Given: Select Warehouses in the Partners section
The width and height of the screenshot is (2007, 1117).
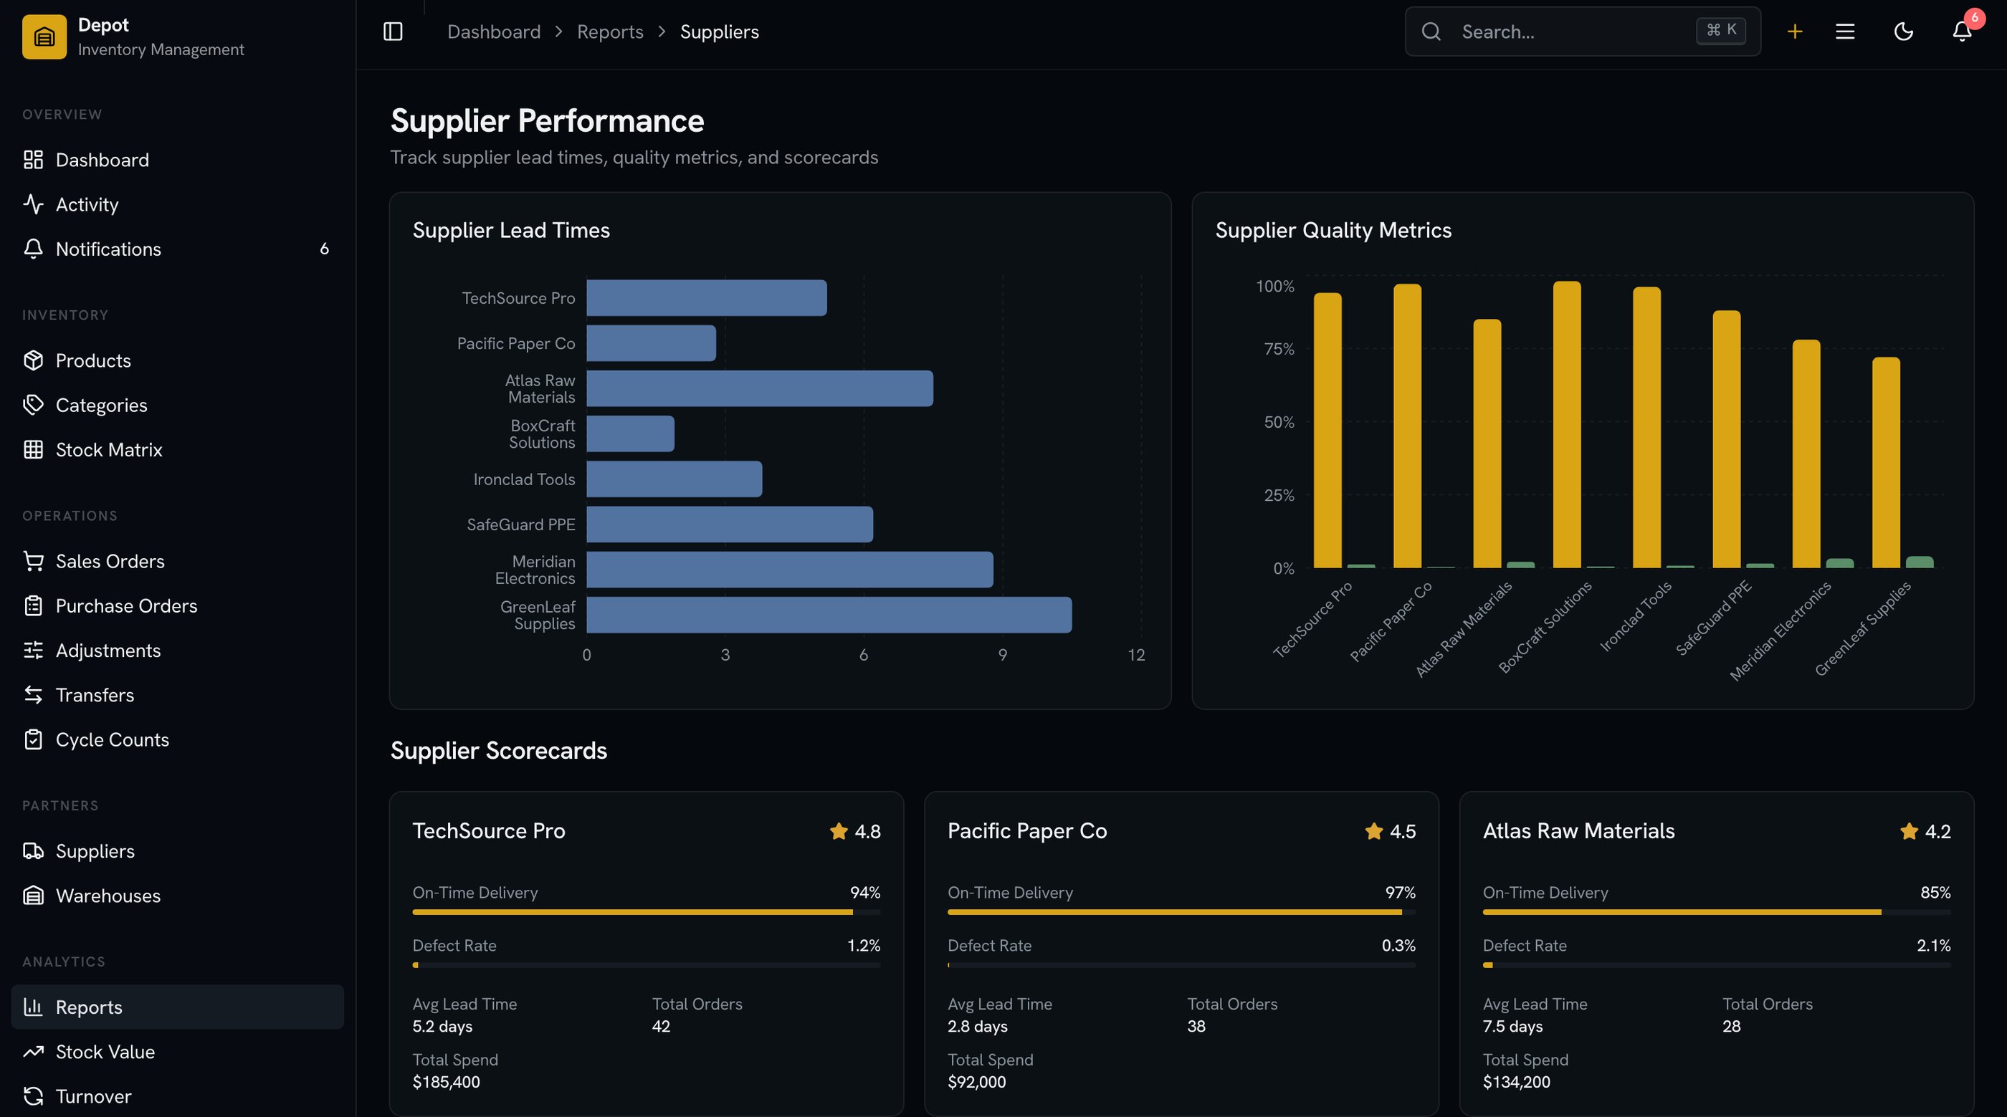Looking at the screenshot, I should coord(178,896).
